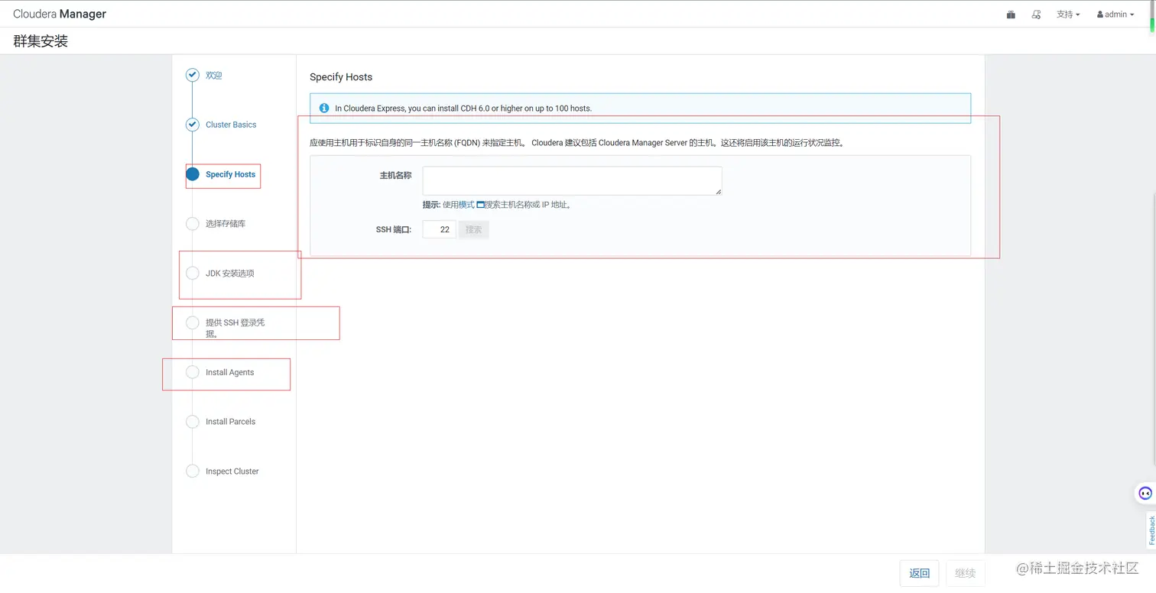Click the 提供 SSH 登录凭据 step

[235, 328]
